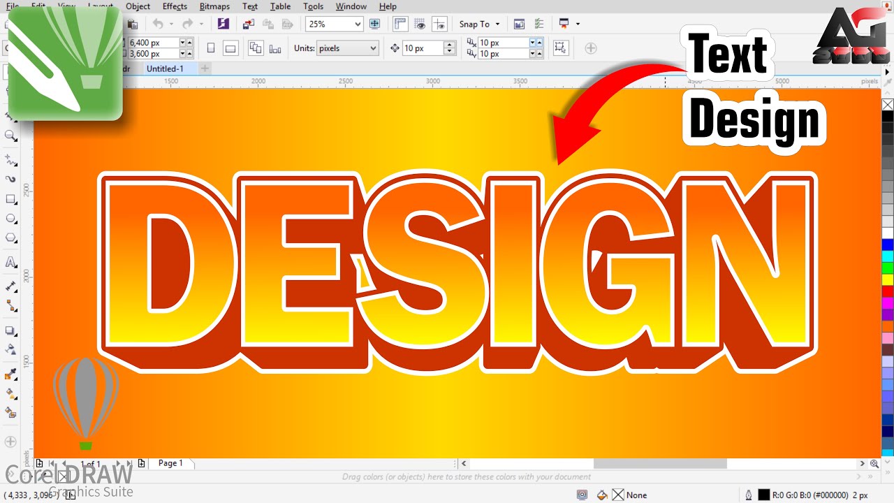
Task: Select the Interactive Fill tool
Action: pyautogui.click(x=11, y=394)
